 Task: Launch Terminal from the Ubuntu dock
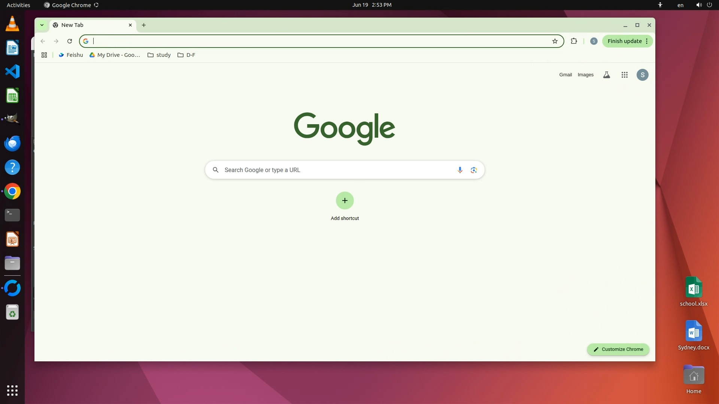[x=12, y=215]
